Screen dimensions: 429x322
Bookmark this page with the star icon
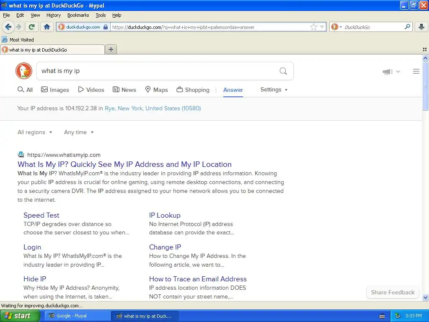[313, 27]
